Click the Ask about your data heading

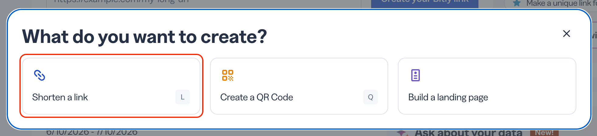click(468, 133)
